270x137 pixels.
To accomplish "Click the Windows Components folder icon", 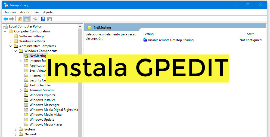I will click(21, 51).
